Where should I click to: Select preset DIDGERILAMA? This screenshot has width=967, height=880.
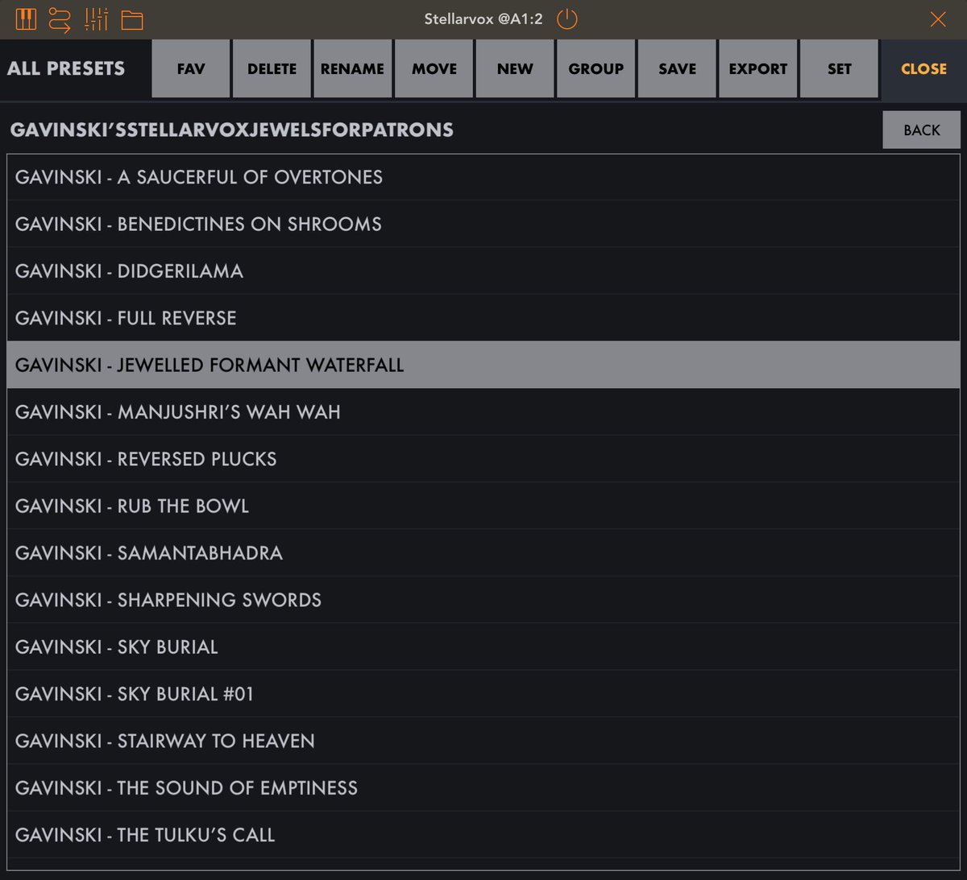point(483,271)
